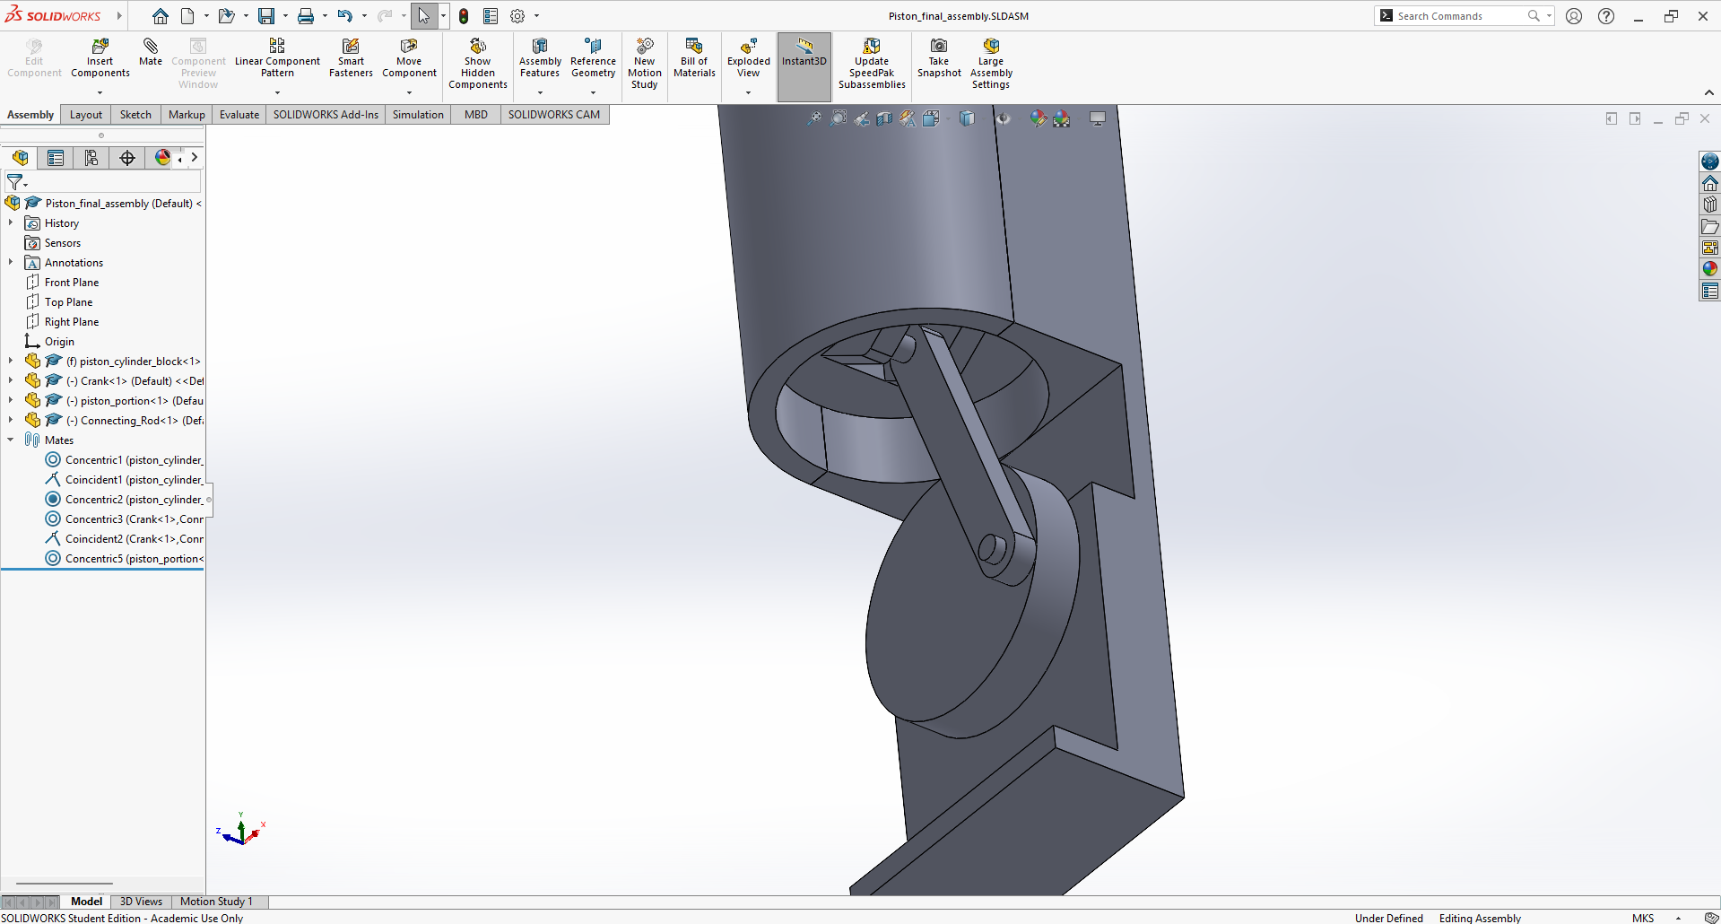Select the Coincident2 mate
This screenshot has width=1721, height=924.
(126, 538)
